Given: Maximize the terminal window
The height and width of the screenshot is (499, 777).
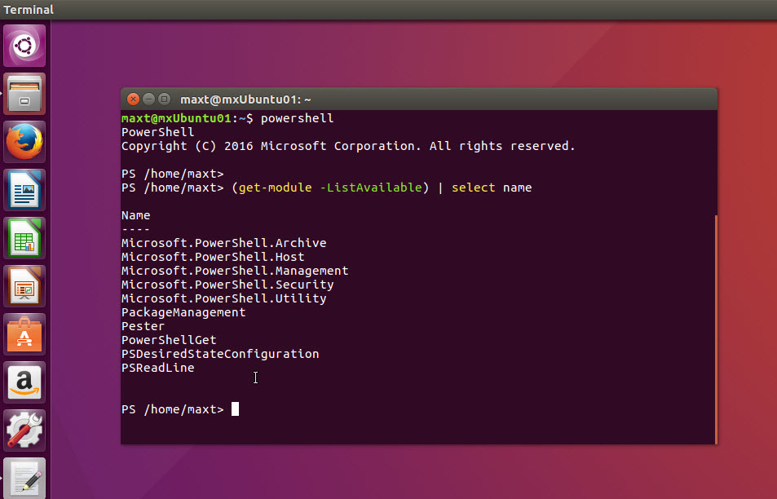Looking at the screenshot, I should 164,99.
